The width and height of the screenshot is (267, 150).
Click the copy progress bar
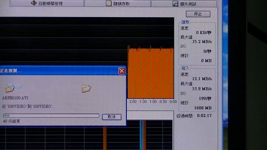pos(51,116)
